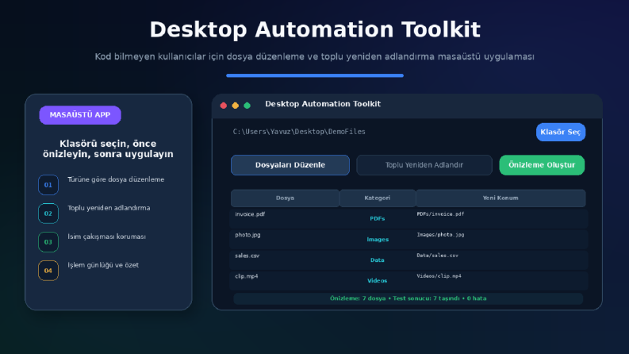This screenshot has width=629, height=354.
Task: Select the Dosyaları Düzenle tab
Action: click(x=290, y=165)
